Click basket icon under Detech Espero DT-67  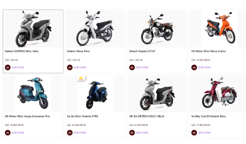coord(132,67)
